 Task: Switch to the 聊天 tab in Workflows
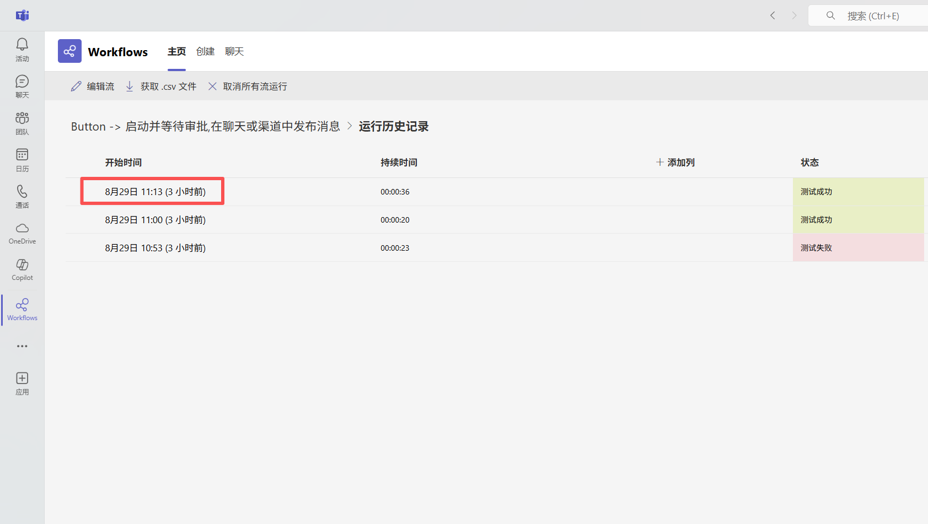234,51
